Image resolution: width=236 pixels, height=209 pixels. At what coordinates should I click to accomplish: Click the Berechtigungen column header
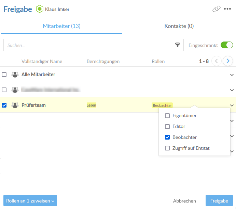coord(103,61)
